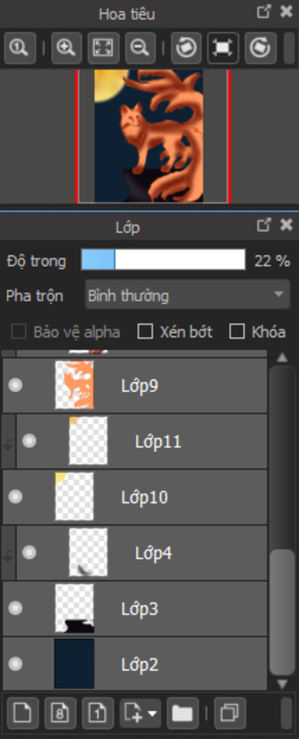Zoom in on the navigator preview

(x=66, y=48)
